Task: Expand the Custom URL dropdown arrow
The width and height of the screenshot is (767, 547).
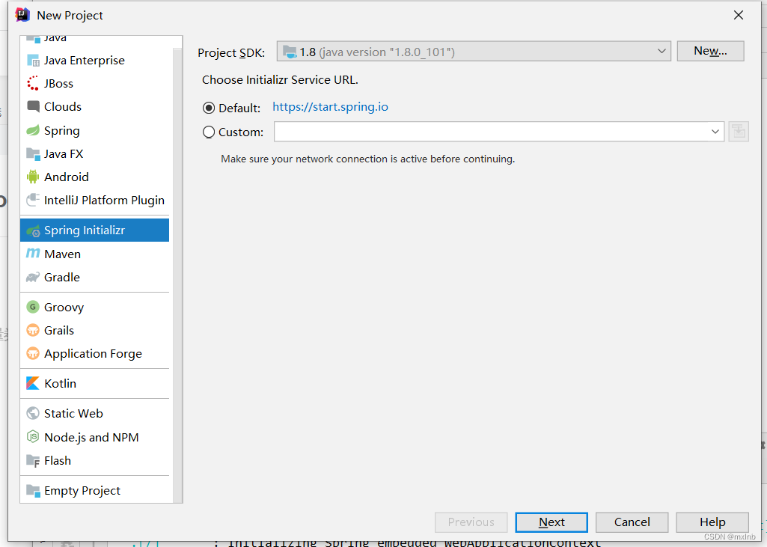Action: click(x=715, y=132)
